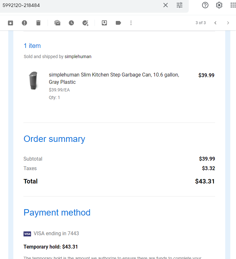Open the Support help icon
The width and height of the screenshot is (236, 259).
click(x=205, y=5)
